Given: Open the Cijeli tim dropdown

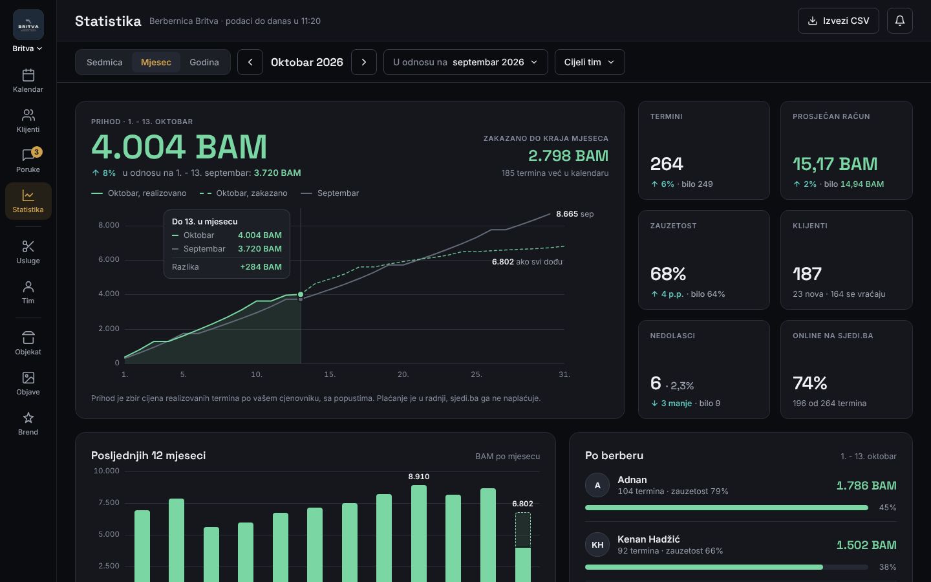Looking at the screenshot, I should [x=590, y=62].
